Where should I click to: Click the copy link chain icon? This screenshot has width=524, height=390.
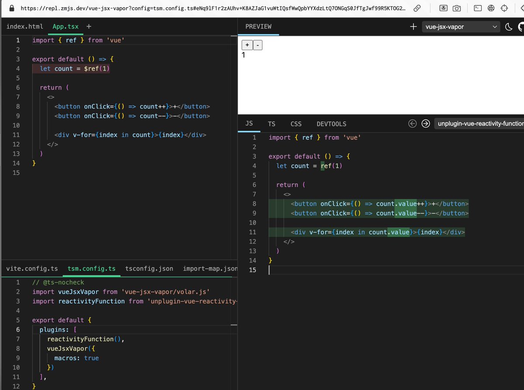click(417, 8)
